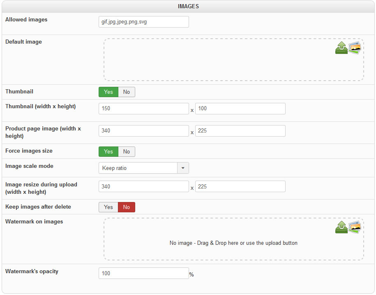
Task: Click the Watermark's opacity input field
Action: (144, 274)
